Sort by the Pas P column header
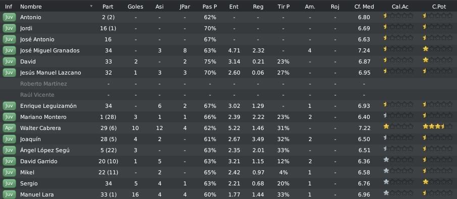Screen dimensions: 457x199 click(210, 7)
